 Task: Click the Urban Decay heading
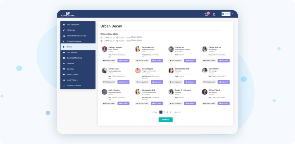point(111,26)
